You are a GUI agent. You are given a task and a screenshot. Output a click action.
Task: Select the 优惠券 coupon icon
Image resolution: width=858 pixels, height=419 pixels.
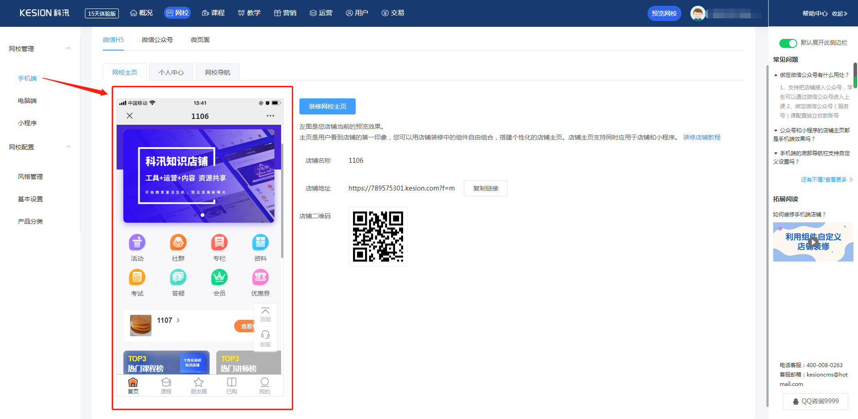(261, 278)
